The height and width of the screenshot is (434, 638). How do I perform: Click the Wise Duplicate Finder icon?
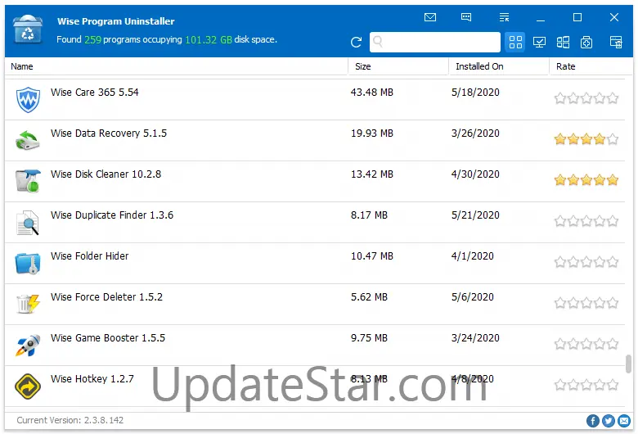[28, 223]
